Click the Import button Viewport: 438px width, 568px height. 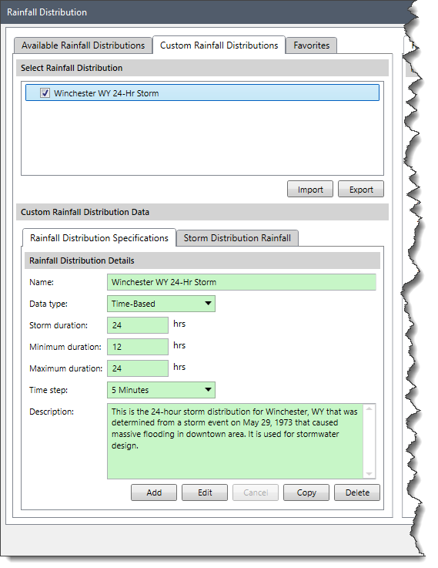click(310, 189)
